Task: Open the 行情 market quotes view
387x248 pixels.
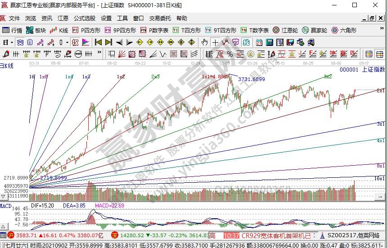Action: (x=12, y=30)
